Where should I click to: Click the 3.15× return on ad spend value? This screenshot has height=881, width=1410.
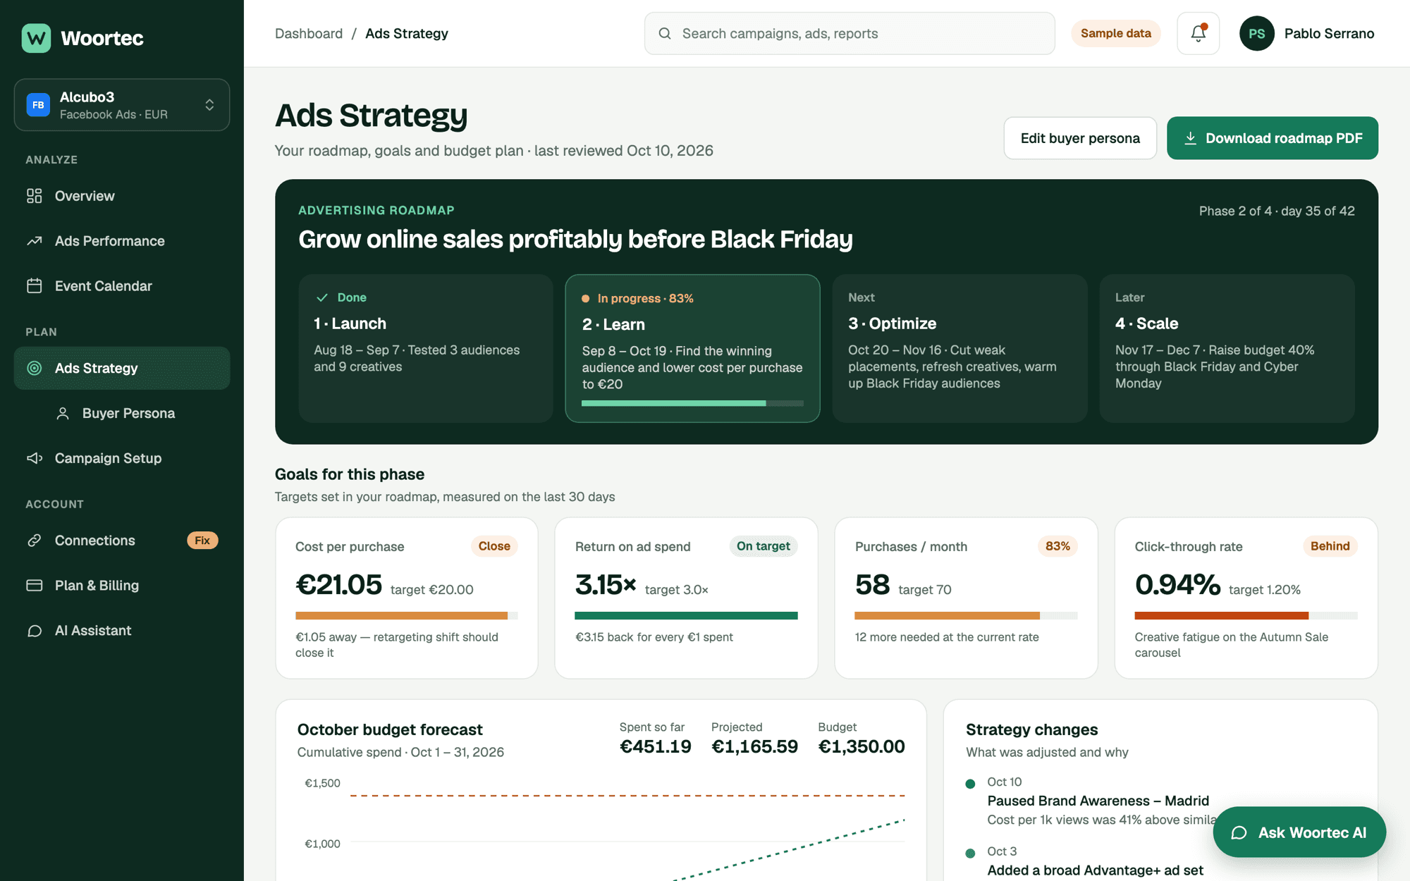(606, 585)
